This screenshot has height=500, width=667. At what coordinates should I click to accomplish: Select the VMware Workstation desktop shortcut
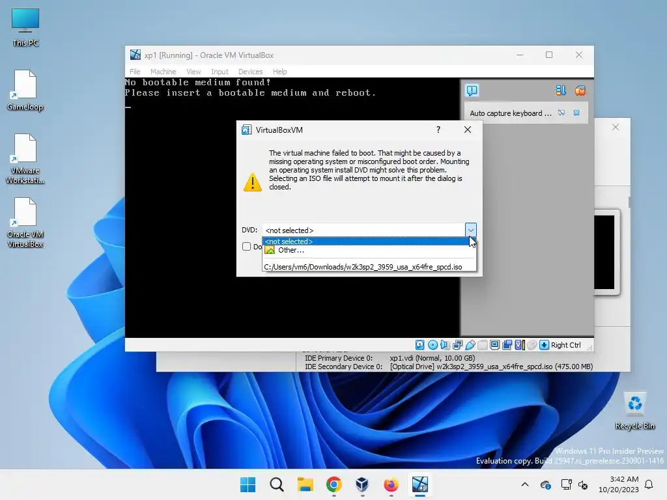pos(25,159)
